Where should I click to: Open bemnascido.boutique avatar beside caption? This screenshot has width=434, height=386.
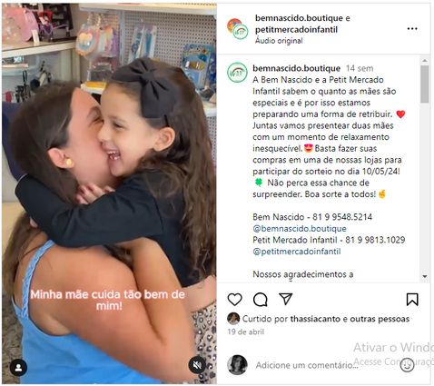pyautogui.click(x=237, y=73)
